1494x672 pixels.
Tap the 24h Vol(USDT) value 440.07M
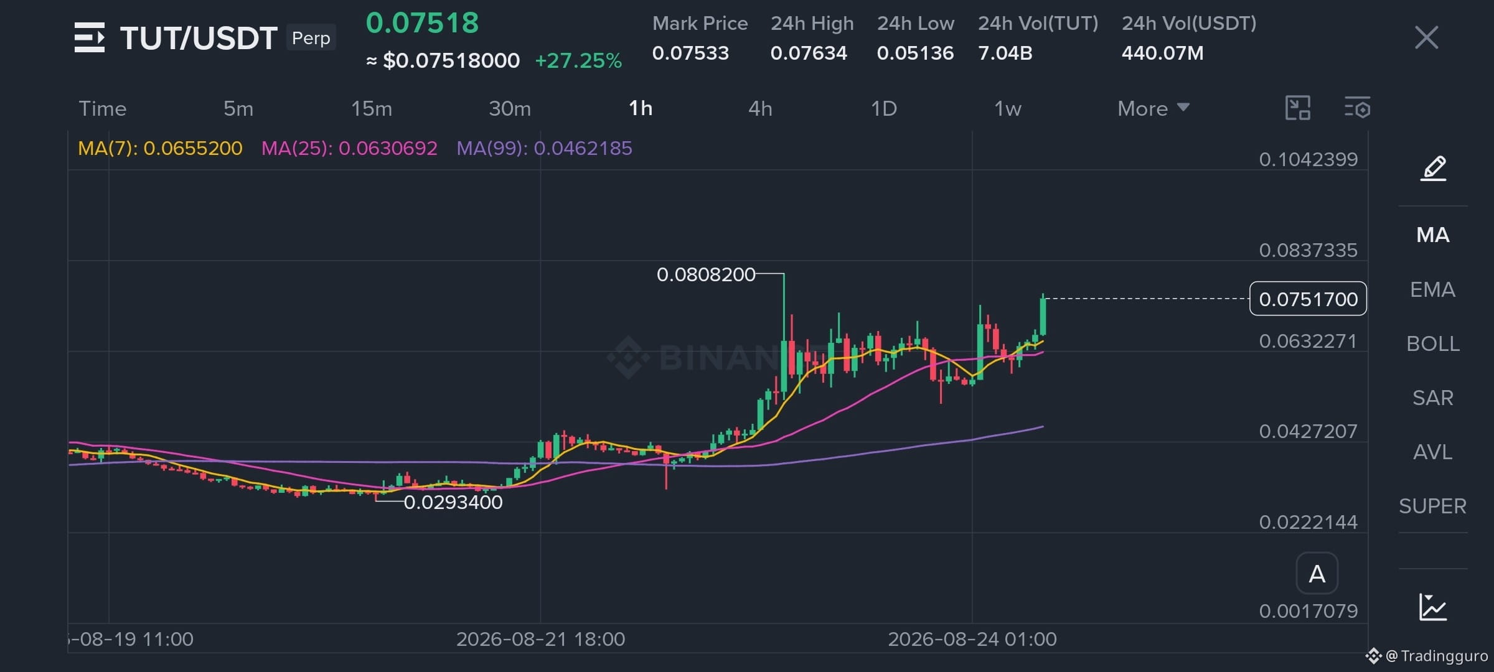[x=1162, y=53]
